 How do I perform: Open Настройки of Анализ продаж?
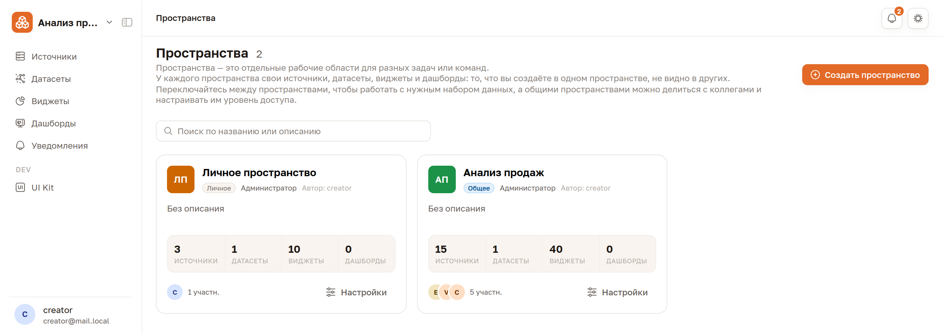[617, 292]
